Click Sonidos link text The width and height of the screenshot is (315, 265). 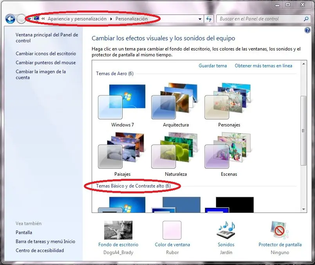[x=226, y=245]
